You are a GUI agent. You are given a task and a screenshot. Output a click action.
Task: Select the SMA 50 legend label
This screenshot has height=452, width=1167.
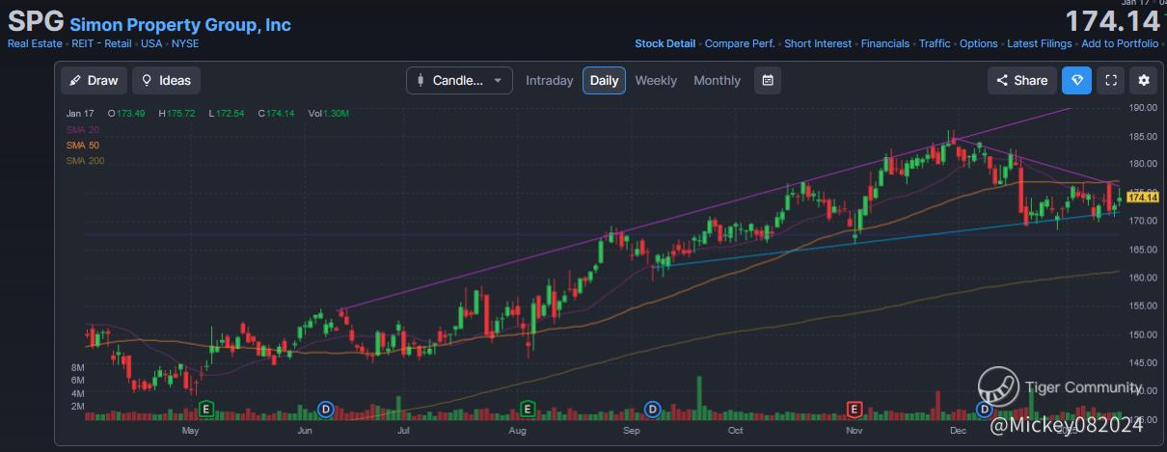[x=81, y=145]
